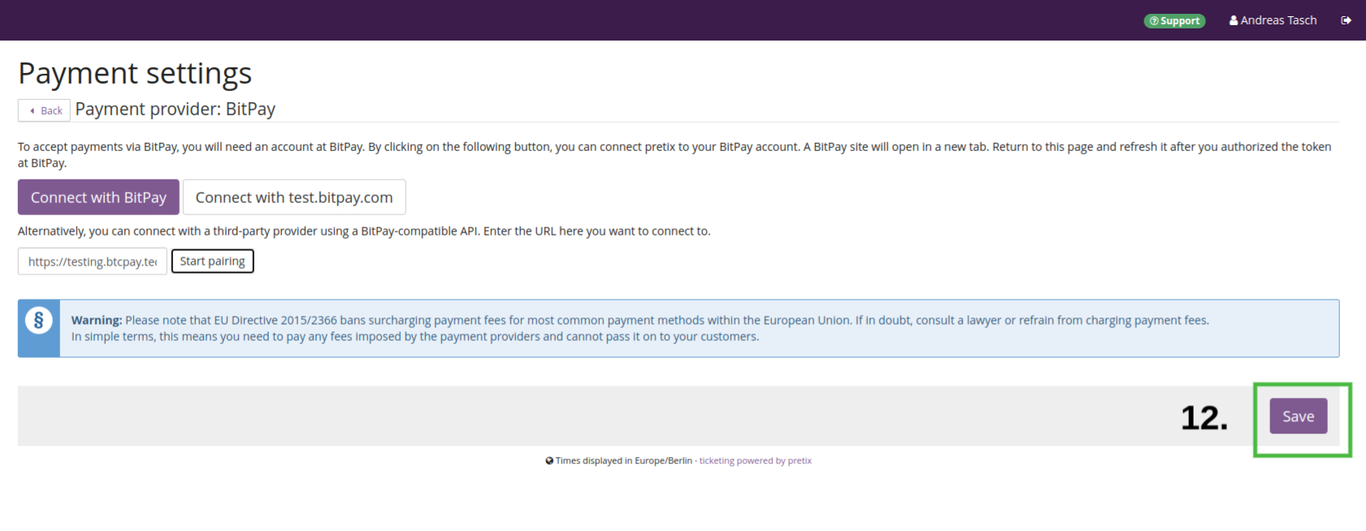
Task: Click the left caret icon on Back button
Action: click(33, 110)
